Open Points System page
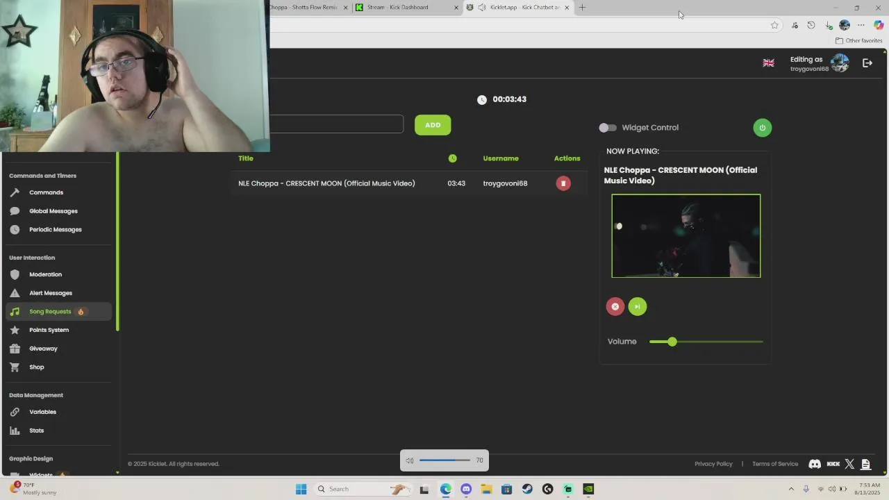Viewport: 889px width, 500px height. point(49,330)
